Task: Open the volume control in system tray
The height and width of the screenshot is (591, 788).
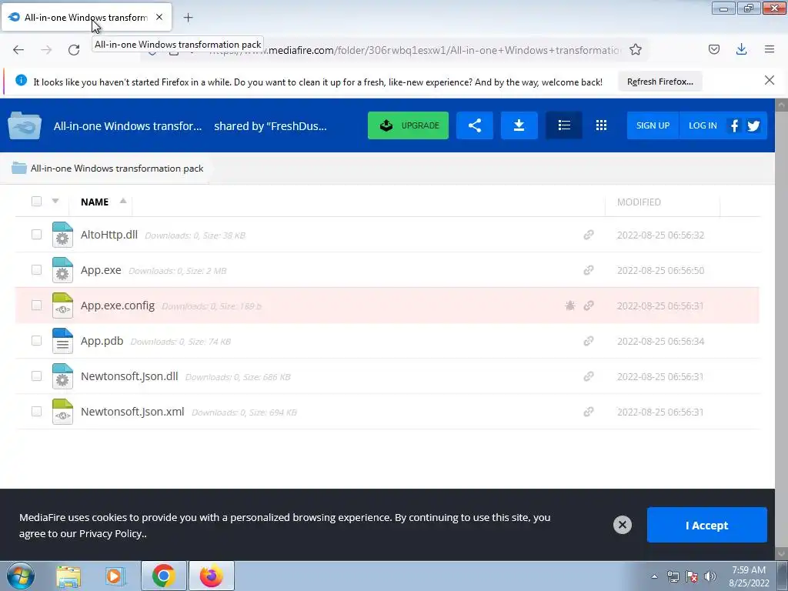Action: click(710, 576)
